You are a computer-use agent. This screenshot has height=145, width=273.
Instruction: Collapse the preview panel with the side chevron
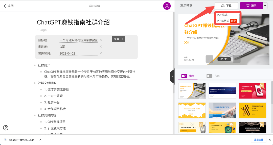coord(172,76)
